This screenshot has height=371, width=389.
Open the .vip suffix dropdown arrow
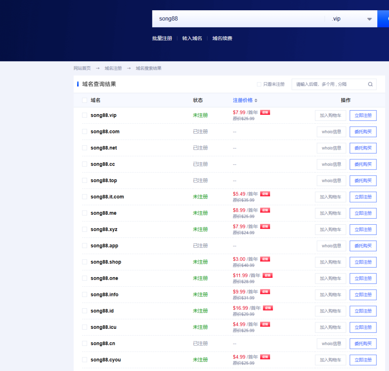click(369, 19)
